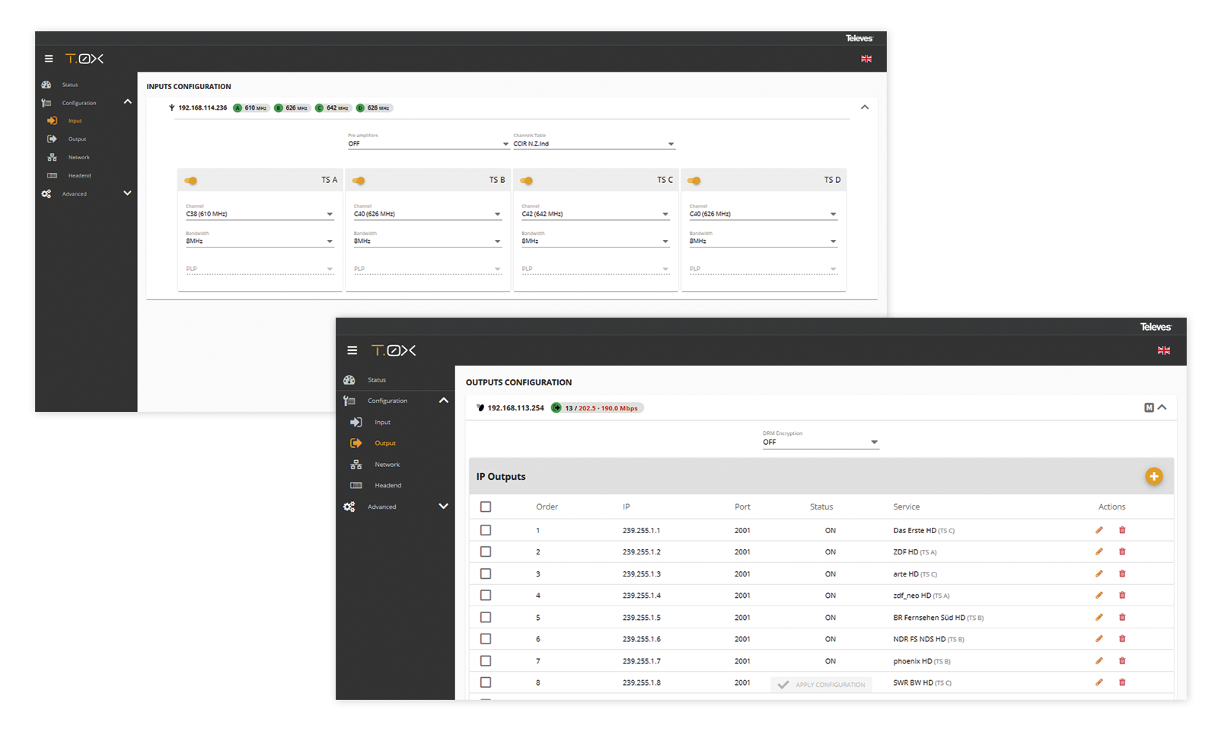Edit the NDR FS NDS HD row
This screenshot has height=735, width=1218.
pos(1099,638)
